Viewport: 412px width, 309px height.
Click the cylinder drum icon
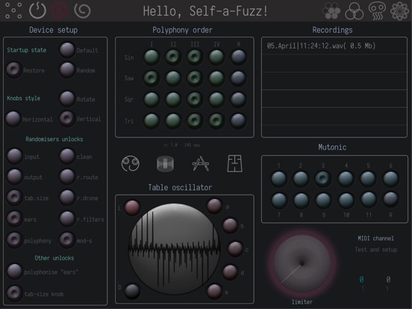[x=165, y=163]
